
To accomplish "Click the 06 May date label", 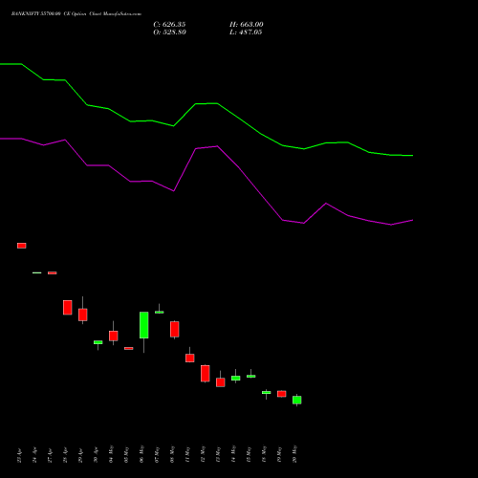I will tap(141, 454).
